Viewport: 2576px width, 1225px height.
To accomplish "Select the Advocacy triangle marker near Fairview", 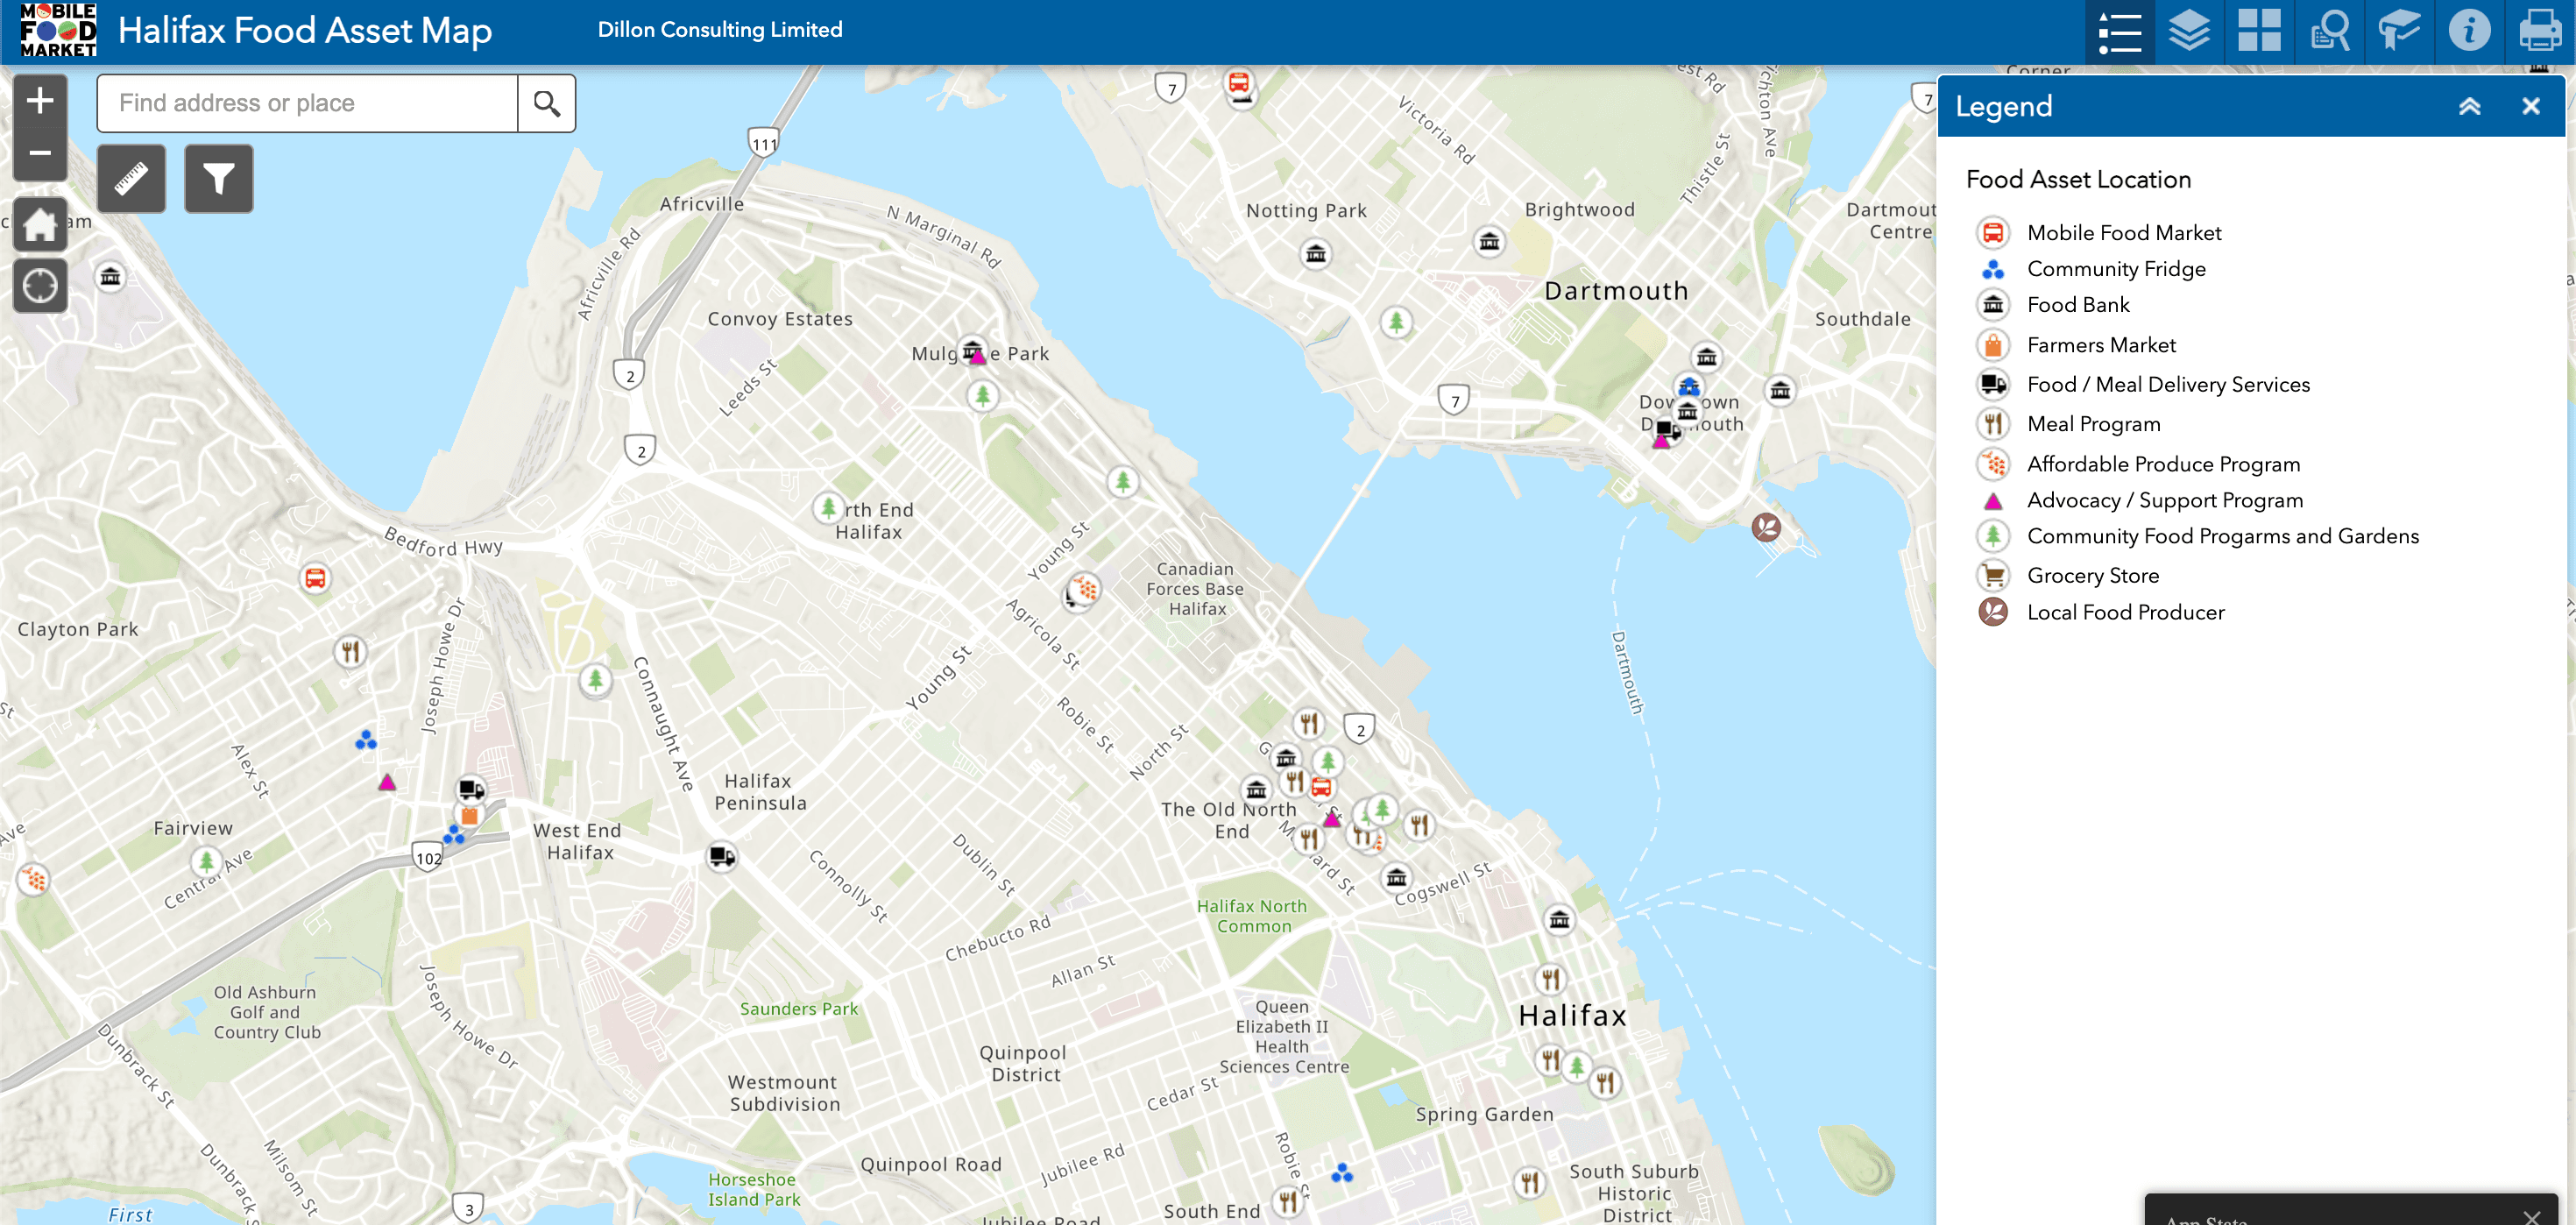I will tap(387, 782).
